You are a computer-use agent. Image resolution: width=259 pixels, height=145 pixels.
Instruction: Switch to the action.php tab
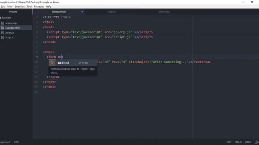(164, 12)
